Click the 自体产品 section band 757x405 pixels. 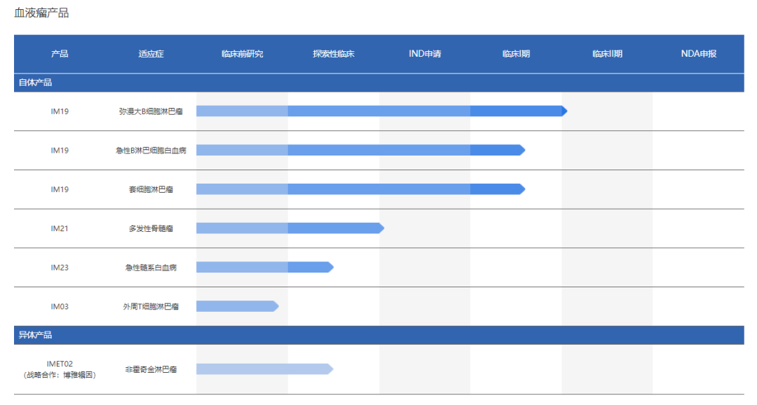tap(379, 83)
